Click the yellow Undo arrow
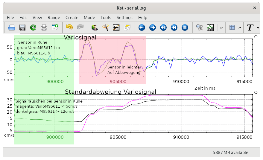 [69, 27]
